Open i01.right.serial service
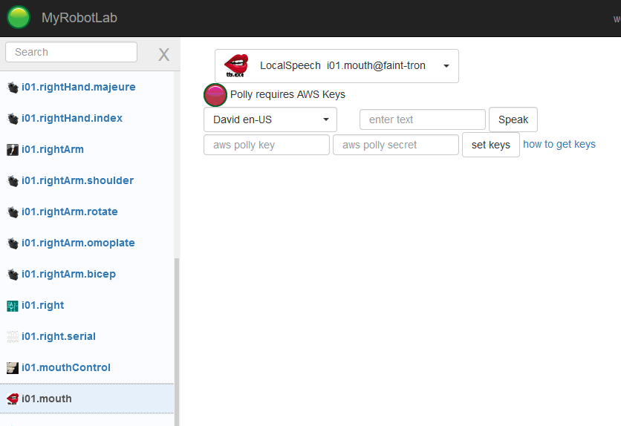The width and height of the screenshot is (621, 426). 59,337
